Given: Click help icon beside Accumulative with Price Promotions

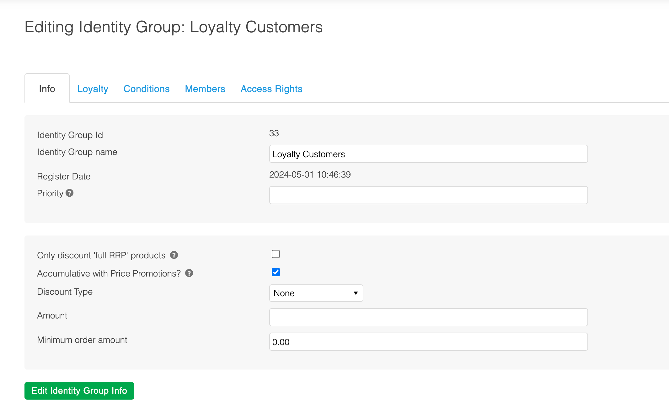Looking at the screenshot, I should [x=189, y=273].
